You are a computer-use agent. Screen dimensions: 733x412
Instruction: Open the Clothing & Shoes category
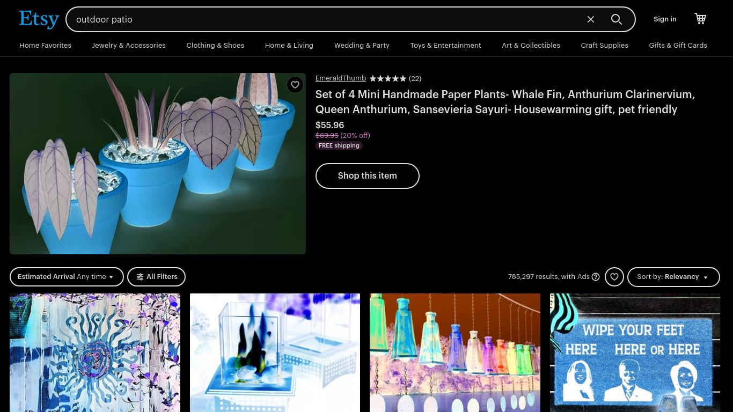pyautogui.click(x=215, y=46)
